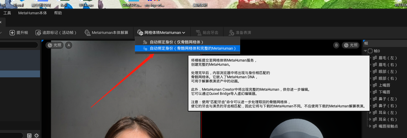Click curve icon beside 眉毛（右）

pos(375,65)
